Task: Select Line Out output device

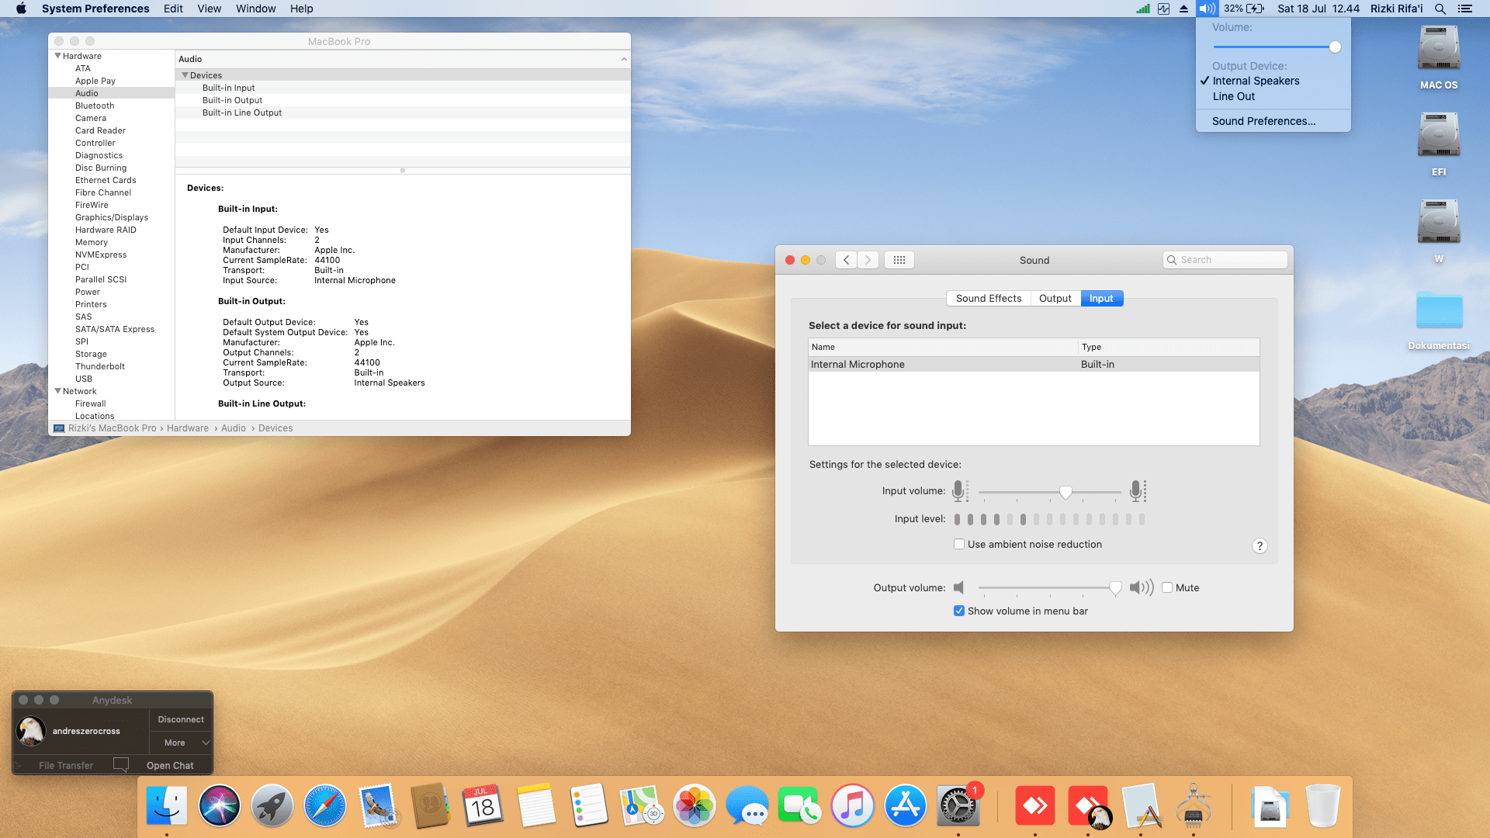Action: (1233, 96)
